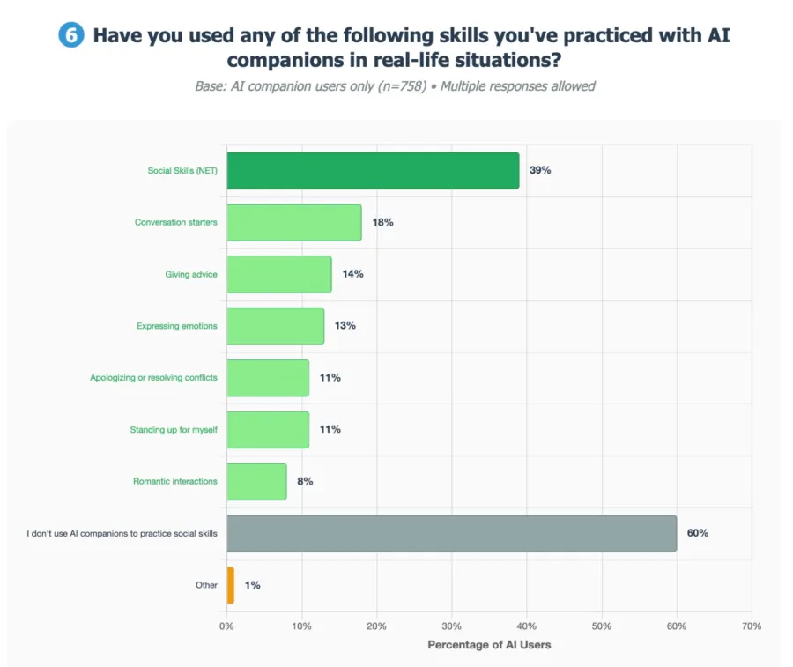The image size is (793, 667).
Task: Click the small orange Other bar
Action: [231, 585]
